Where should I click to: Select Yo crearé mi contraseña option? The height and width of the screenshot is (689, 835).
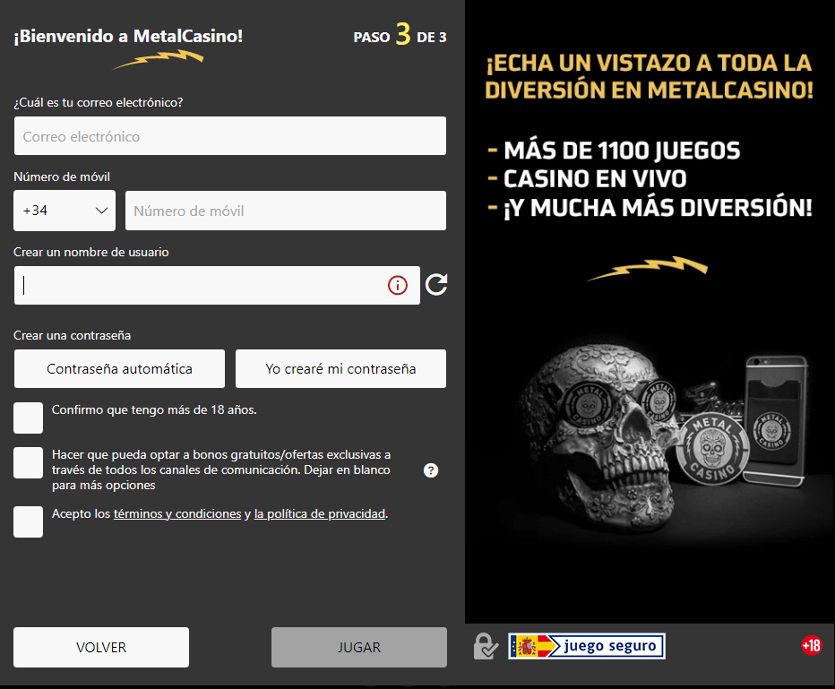(340, 368)
